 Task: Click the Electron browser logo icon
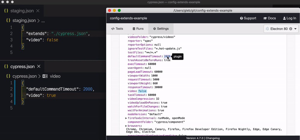(x=268, y=29)
